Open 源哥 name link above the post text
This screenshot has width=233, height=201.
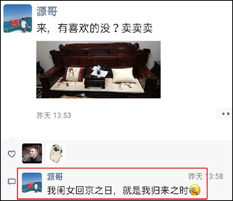47,11
